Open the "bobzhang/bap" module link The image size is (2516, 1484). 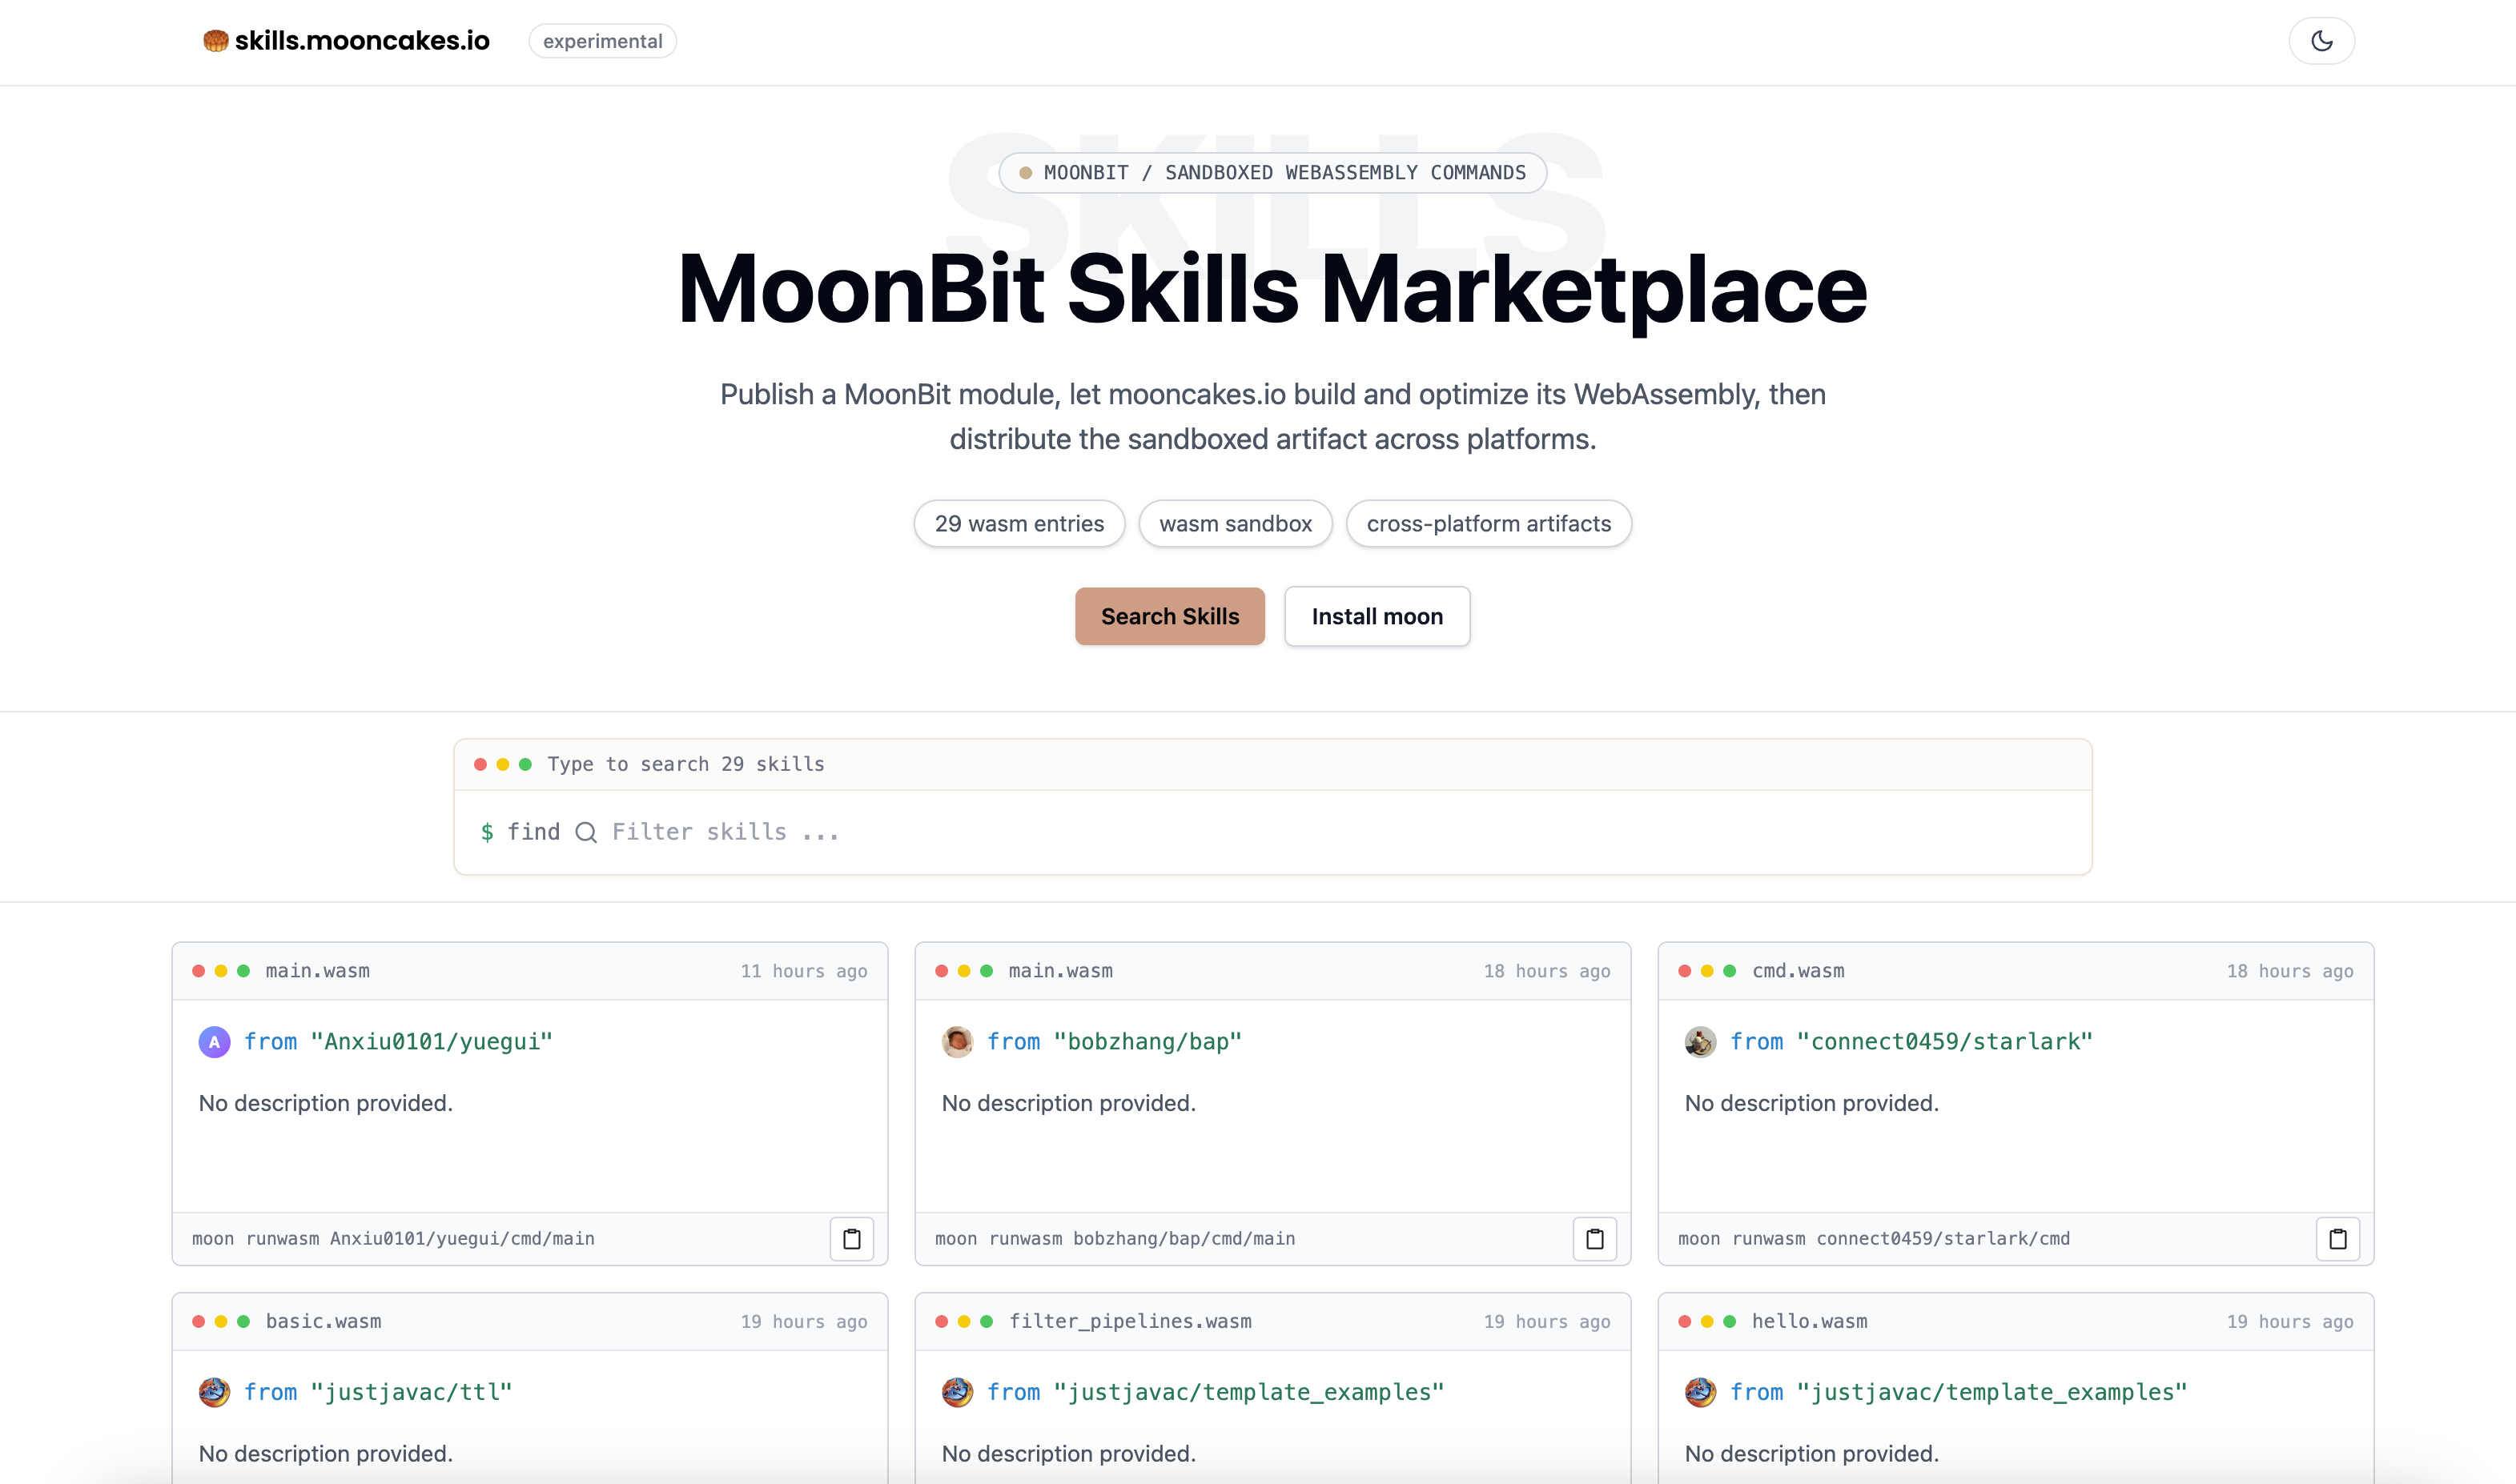pyautogui.click(x=1147, y=1042)
